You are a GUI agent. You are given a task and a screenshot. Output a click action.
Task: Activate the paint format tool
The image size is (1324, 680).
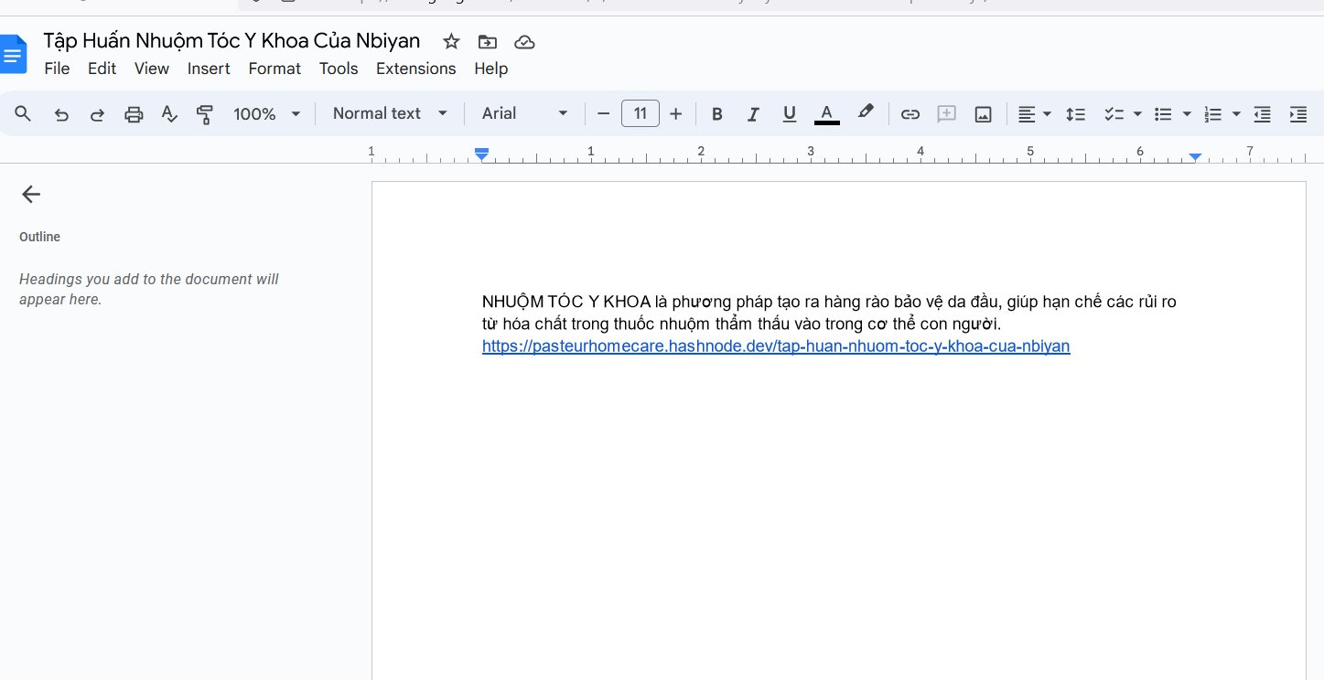(205, 114)
